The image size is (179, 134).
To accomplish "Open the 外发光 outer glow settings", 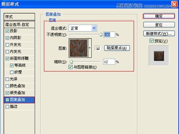I will tap(15, 45).
